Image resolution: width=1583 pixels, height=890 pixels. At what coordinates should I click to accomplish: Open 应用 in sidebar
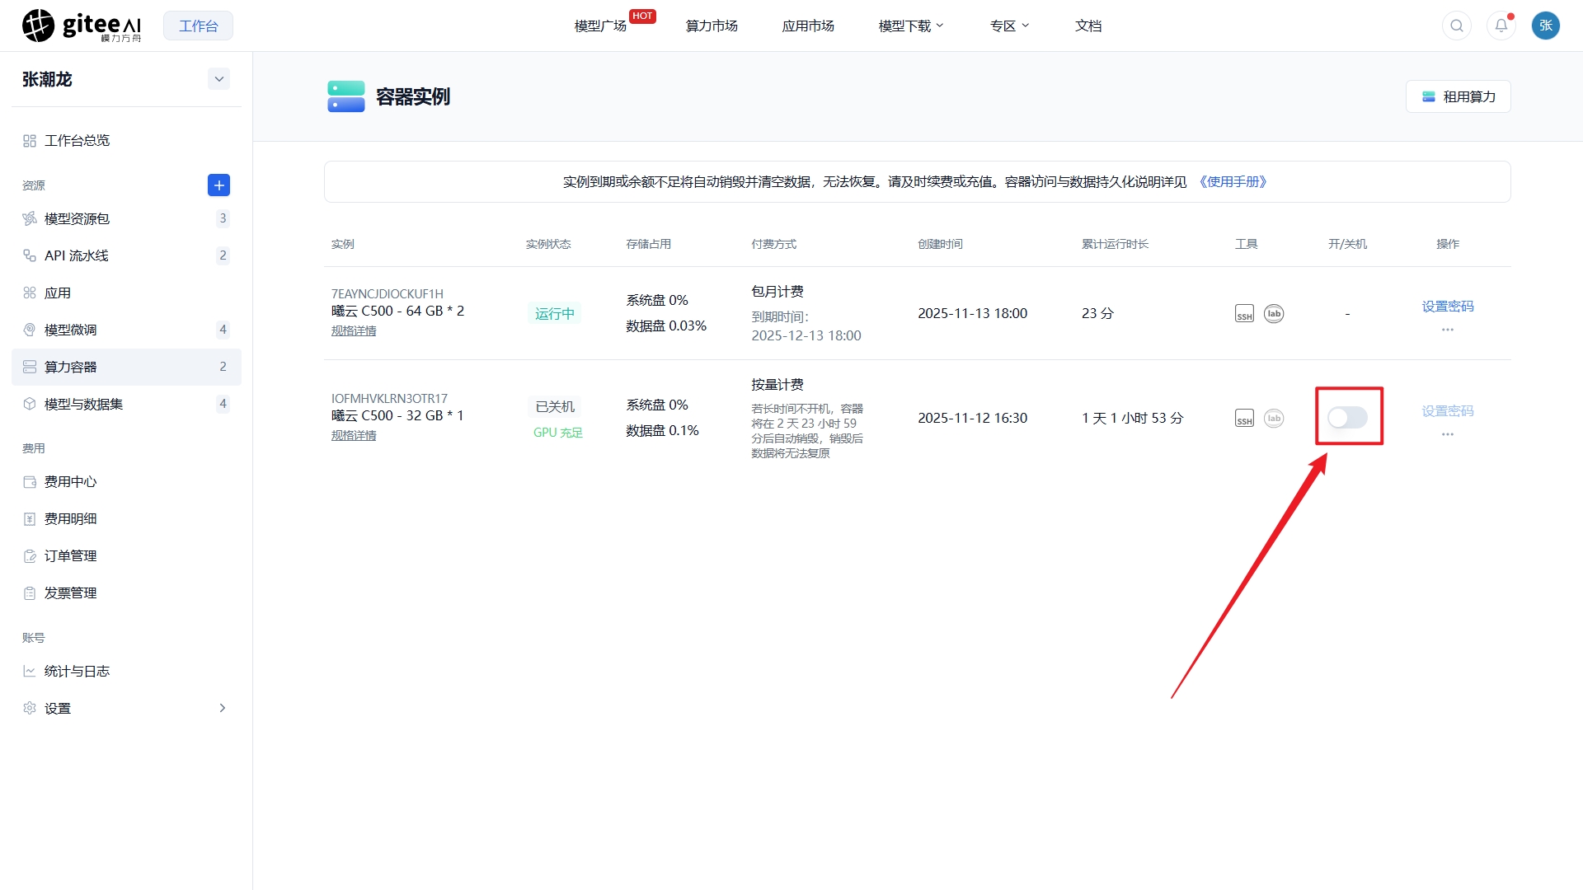(x=126, y=293)
